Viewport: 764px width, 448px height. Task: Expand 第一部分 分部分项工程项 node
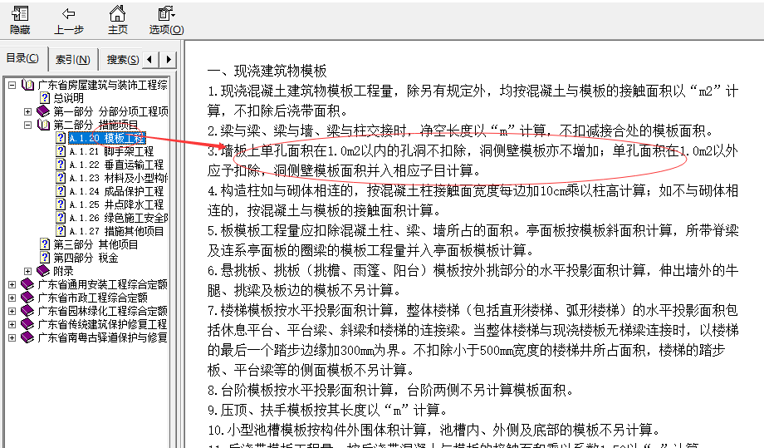point(27,111)
